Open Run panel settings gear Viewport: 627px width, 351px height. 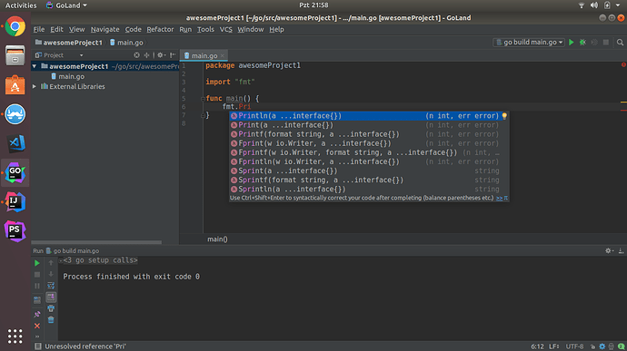coord(609,250)
